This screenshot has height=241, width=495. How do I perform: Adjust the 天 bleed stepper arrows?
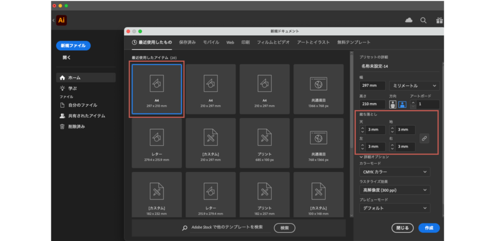click(363, 129)
